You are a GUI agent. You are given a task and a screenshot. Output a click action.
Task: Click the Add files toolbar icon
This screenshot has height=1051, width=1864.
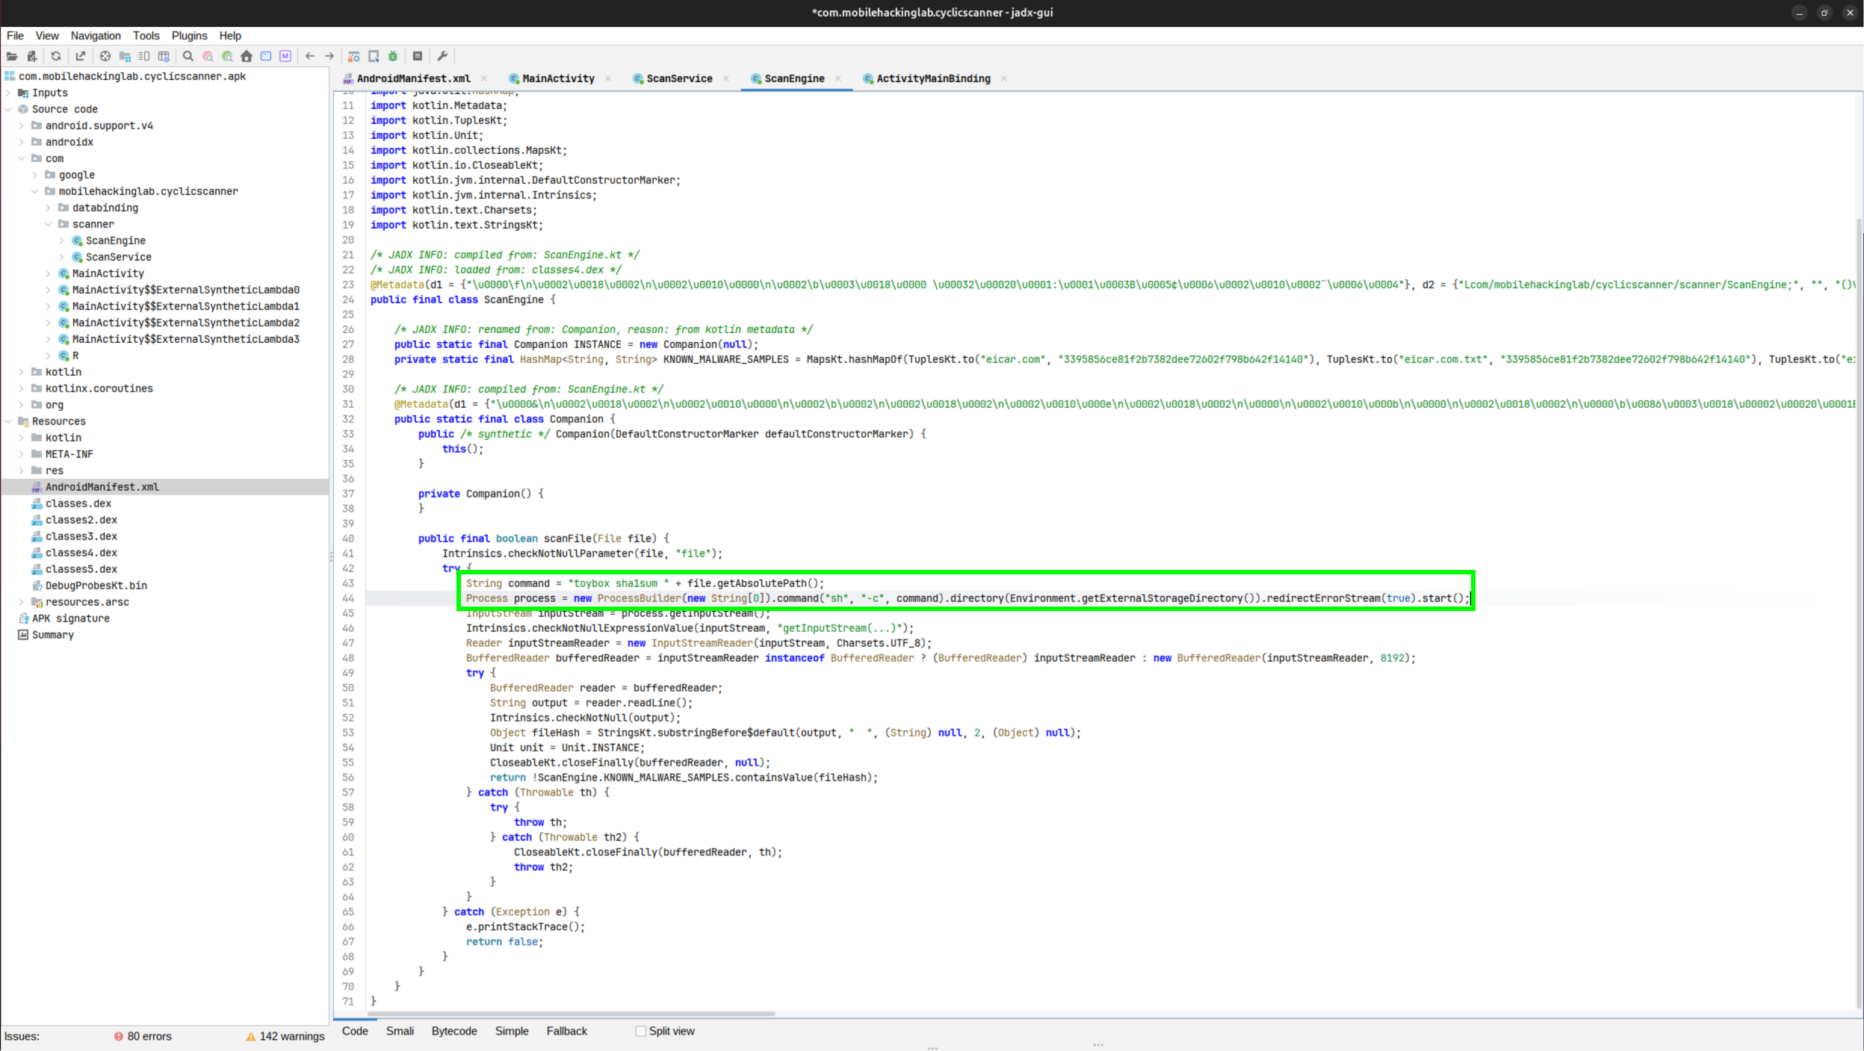click(x=31, y=56)
